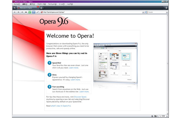This screenshot has height=118, width=181.
Task: Select the Welcome to Opera tab
Action: point(28,8)
